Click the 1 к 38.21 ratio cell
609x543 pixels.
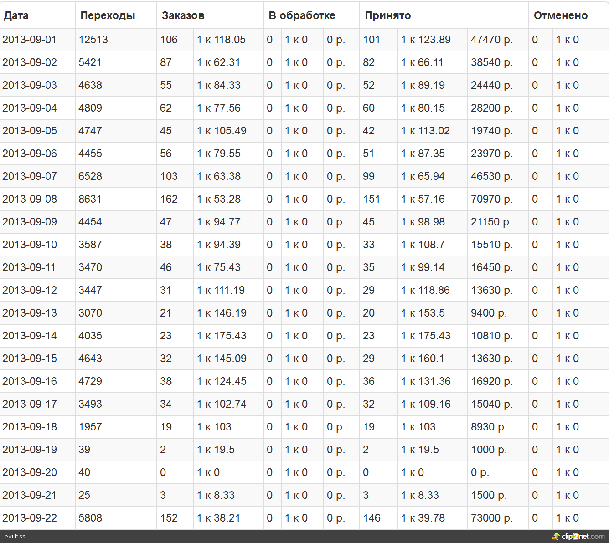[218, 518]
